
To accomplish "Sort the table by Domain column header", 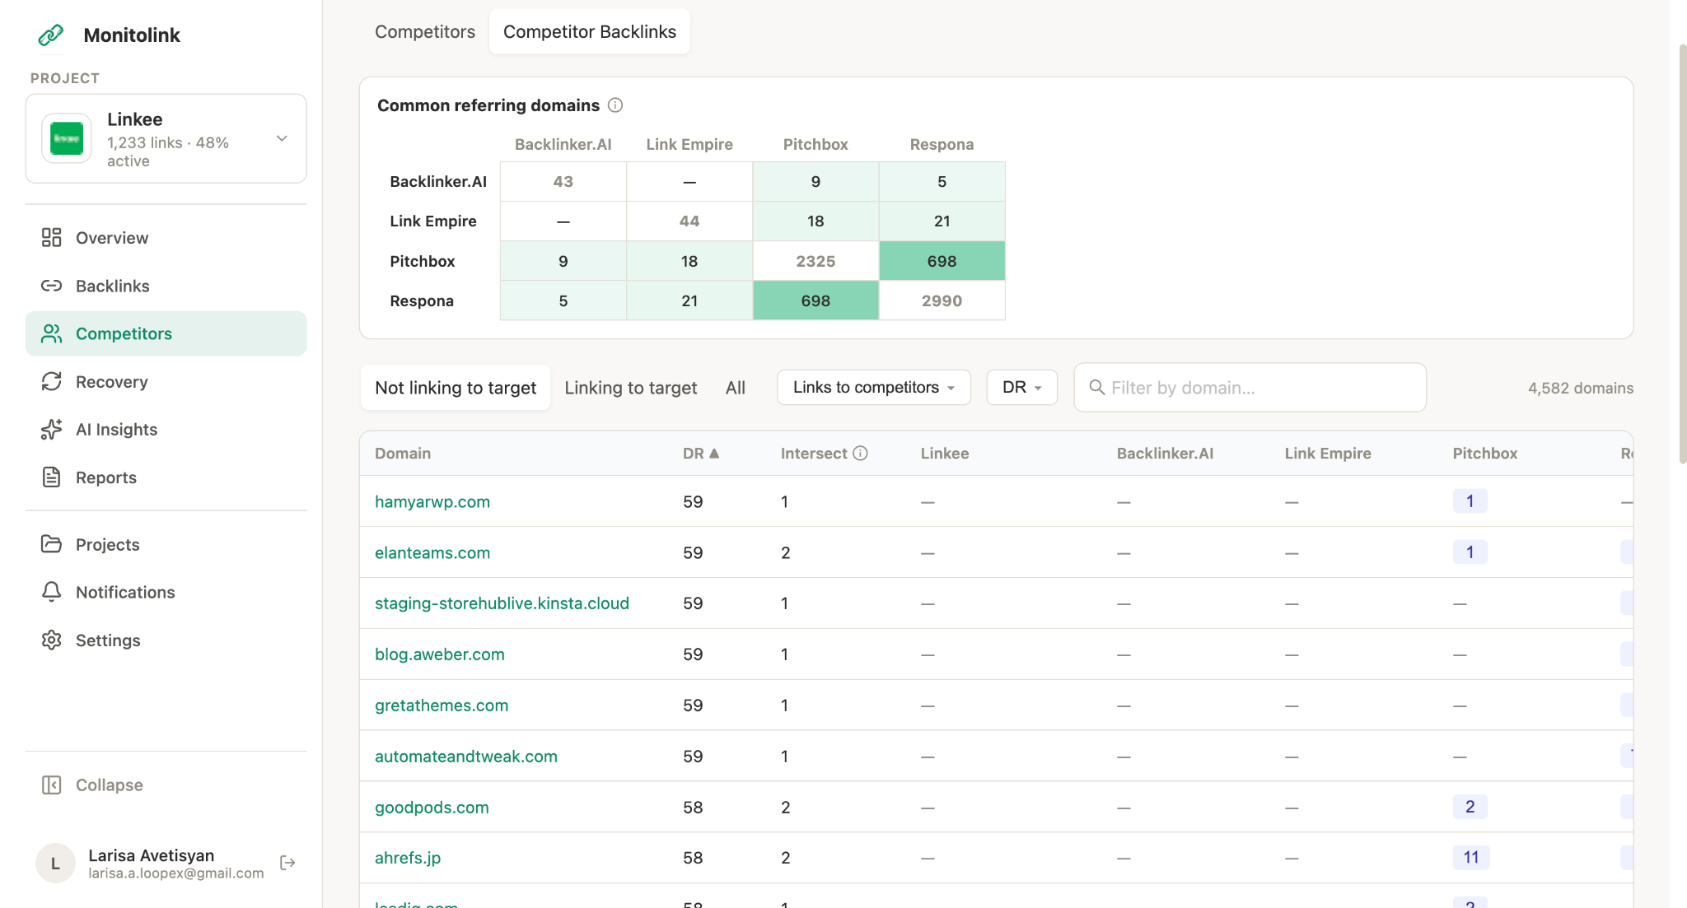I will (x=403, y=454).
